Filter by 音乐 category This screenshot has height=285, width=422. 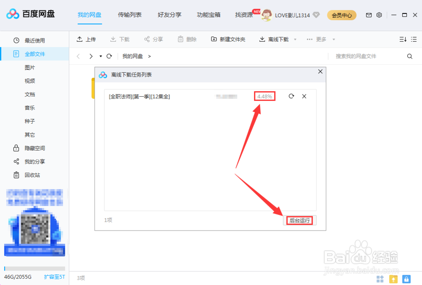[x=30, y=108]
